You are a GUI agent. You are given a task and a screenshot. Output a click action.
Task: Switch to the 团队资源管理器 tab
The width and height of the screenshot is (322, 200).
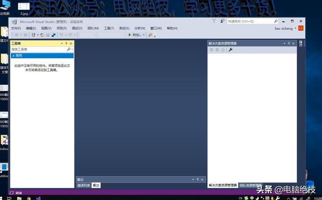251,185
